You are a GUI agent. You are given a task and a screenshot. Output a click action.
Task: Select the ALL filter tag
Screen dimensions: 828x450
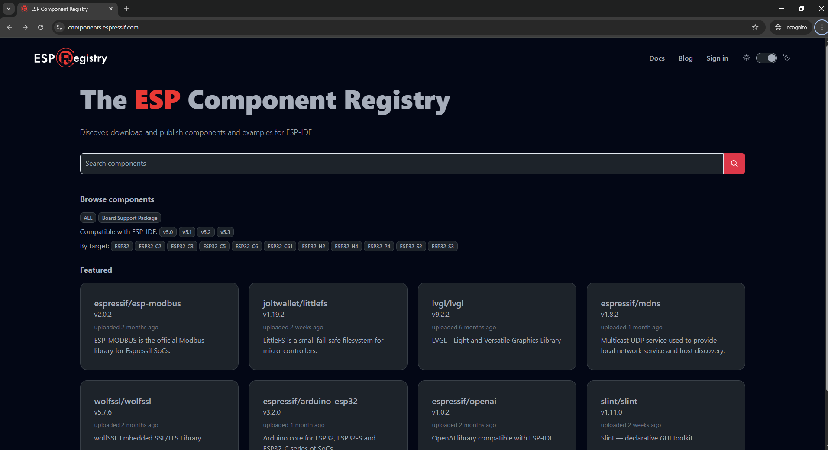pos(88,218)
